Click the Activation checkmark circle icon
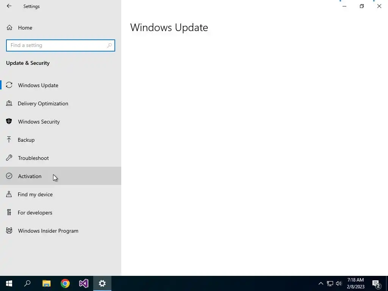 pos(9,176)
